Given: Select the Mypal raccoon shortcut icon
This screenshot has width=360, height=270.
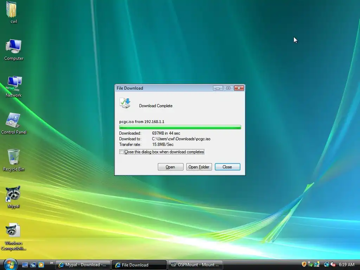Looking at the screenshot, I should tap(13, 194).
